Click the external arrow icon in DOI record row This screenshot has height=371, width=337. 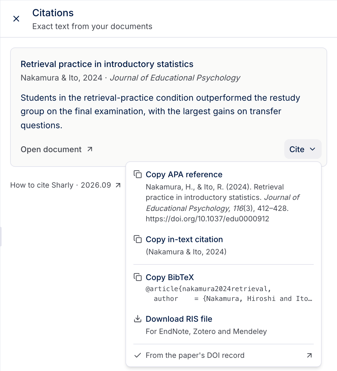pos(309,355)
